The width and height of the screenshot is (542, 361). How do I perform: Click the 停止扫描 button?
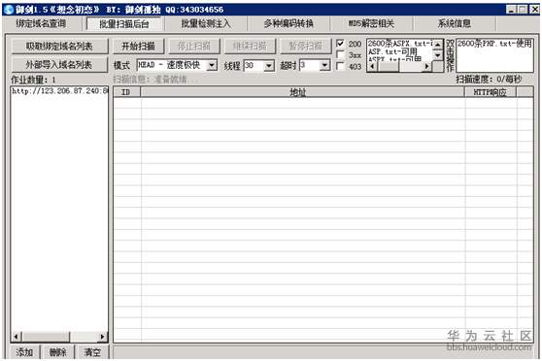[x=194, y=47]
